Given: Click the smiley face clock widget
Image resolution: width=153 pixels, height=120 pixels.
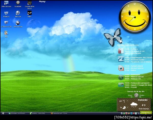Looking at the screenshot, I should click(135, 17).
